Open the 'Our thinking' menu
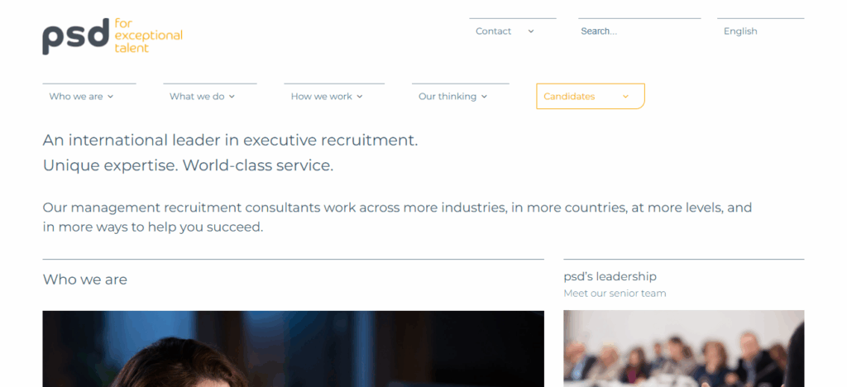847x387 pixels. tap(447, 97)
